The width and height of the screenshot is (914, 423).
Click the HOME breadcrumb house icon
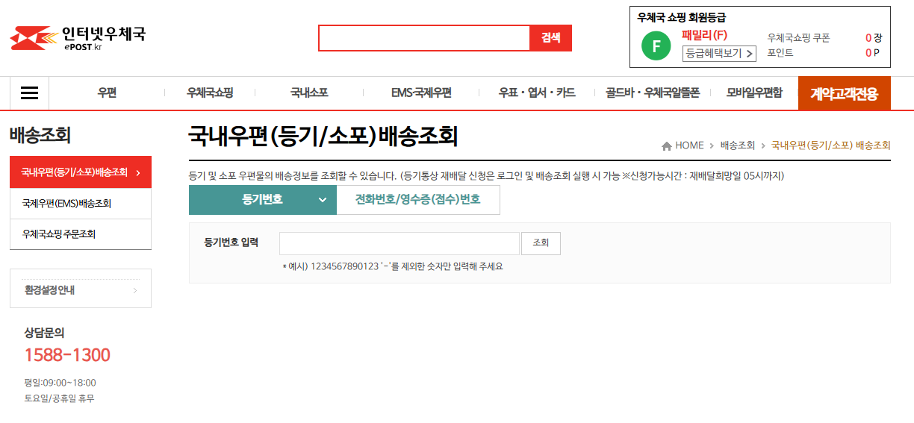pyautogui.click(x=666, y=145)
